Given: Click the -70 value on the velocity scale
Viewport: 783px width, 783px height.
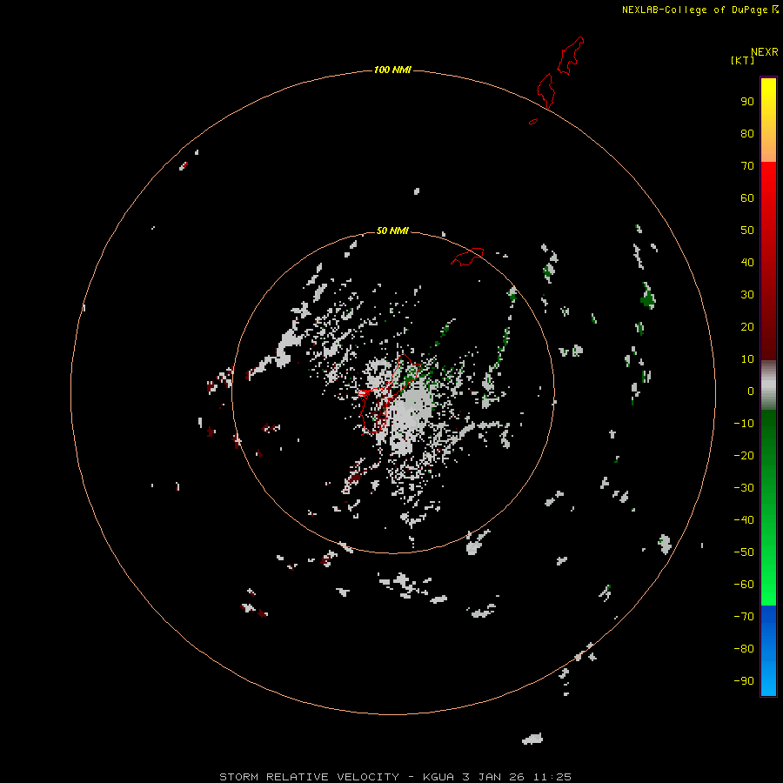Looking at the screenshot, I should point(744,617).
